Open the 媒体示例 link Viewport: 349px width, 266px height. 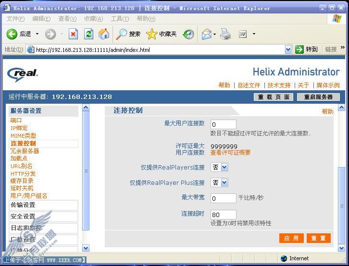[328, 85]
